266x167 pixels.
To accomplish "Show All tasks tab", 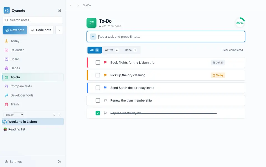I will (x=95, y=50).
